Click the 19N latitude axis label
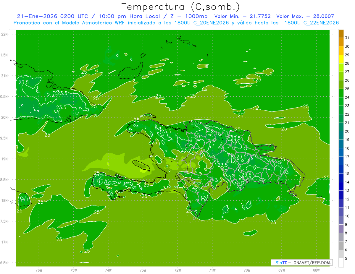 coord(5,159)
